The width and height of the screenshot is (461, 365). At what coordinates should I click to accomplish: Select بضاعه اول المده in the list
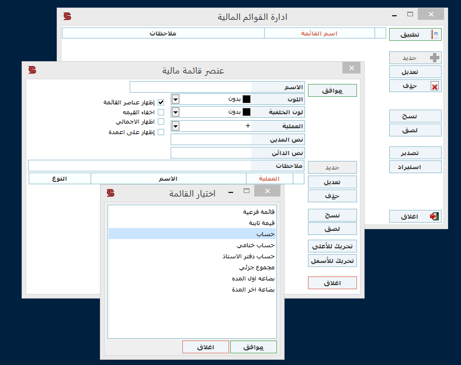(192, 279)
